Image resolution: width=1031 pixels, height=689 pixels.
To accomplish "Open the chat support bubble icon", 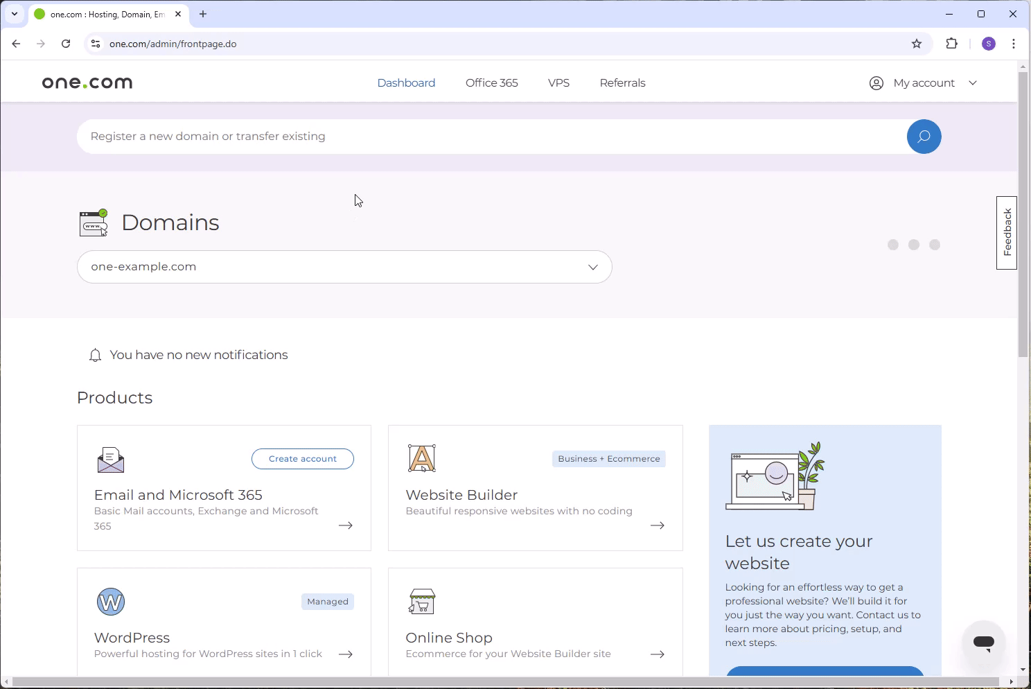I will click(x=983, y=643).
